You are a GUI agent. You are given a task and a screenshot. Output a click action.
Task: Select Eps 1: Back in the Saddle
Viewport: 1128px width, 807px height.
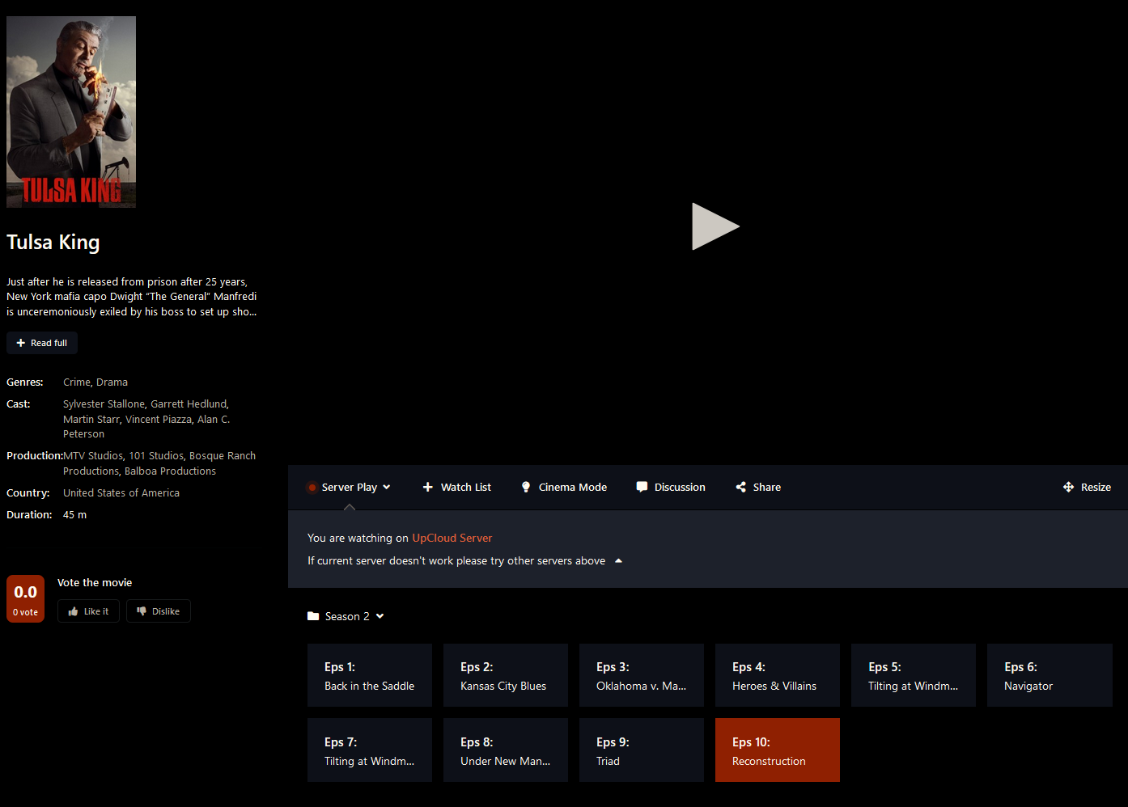(370, 675)
